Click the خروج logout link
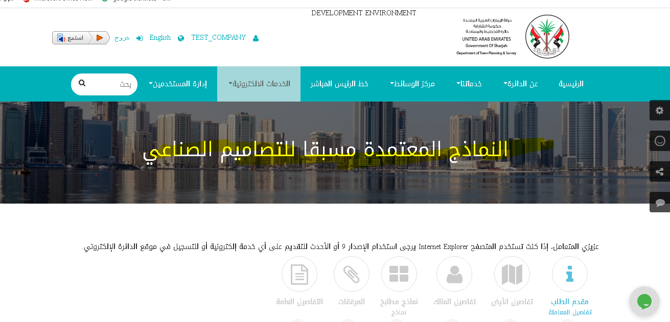670x322 pixels. [122, 38]
